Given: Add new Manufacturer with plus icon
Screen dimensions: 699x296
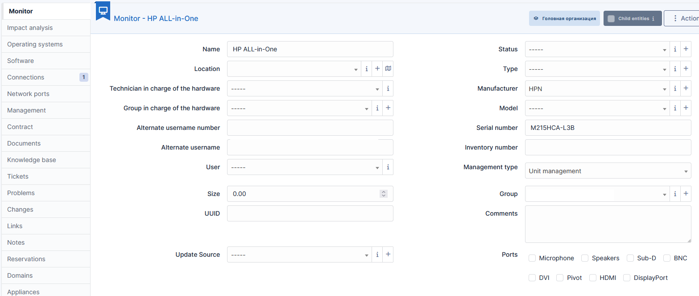Looking at the screenshot, I should pyautogui.click(x=686, y=88).
